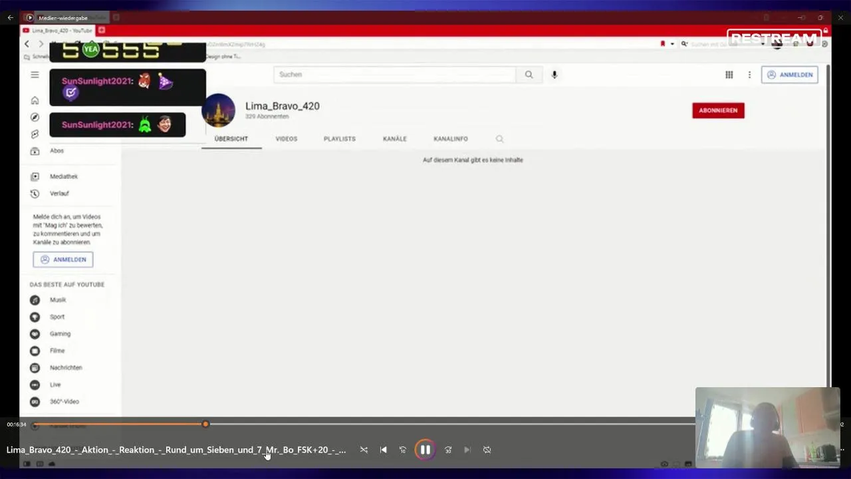Screen dimensions: 851x479
Task: Switch to the KANÄLE channel tab
Action: click(394, 138)
